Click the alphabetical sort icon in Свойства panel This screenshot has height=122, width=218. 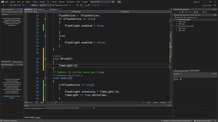pos(177,79)
